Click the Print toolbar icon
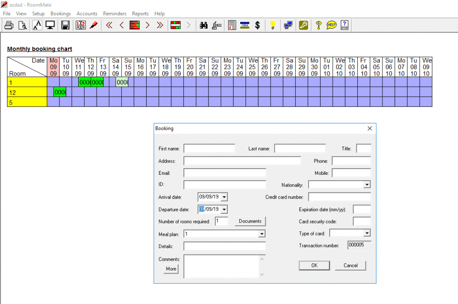This screenshot has height=304, width=458. (9, 25)
